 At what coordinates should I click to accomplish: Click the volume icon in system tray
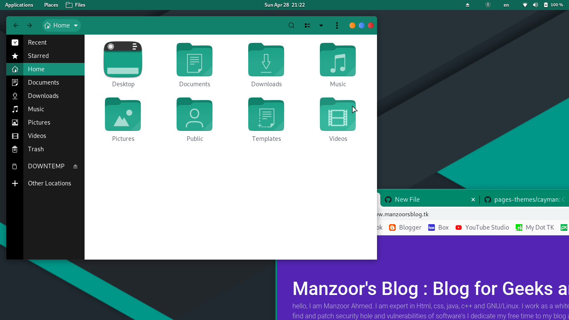[535, 5]
